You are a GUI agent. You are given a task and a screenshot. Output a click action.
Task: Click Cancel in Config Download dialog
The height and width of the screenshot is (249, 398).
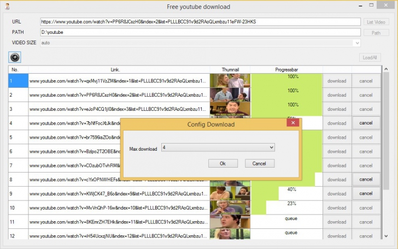tap(259, 164)
